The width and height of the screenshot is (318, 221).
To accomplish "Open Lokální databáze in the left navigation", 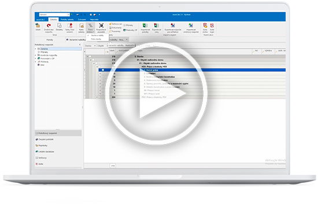I will (x=46, y=152).
